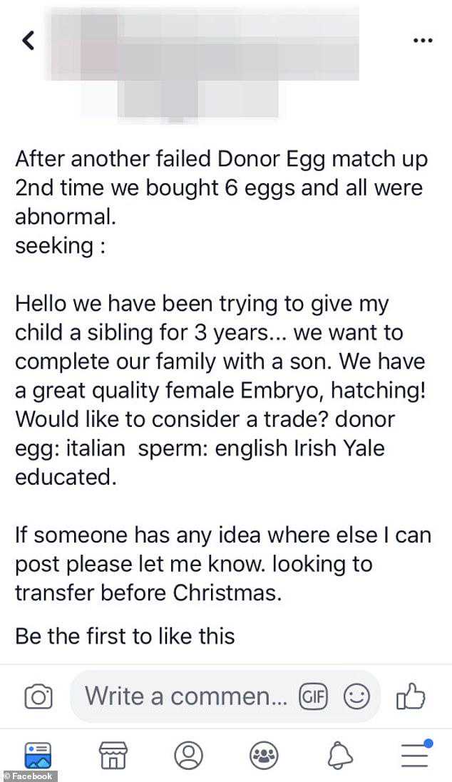This screenshot has height=782, width=452.
Task: Open the Profile tab icon
Action: (x=188, y=754)
